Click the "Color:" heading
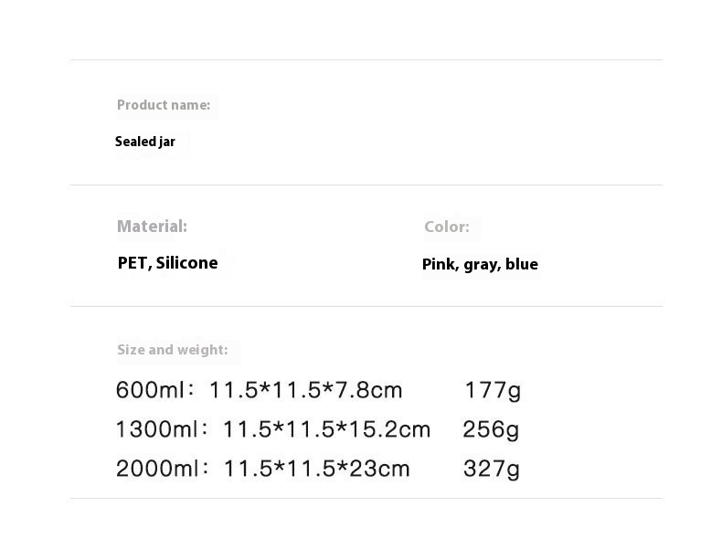 click(x=447, y=227)
